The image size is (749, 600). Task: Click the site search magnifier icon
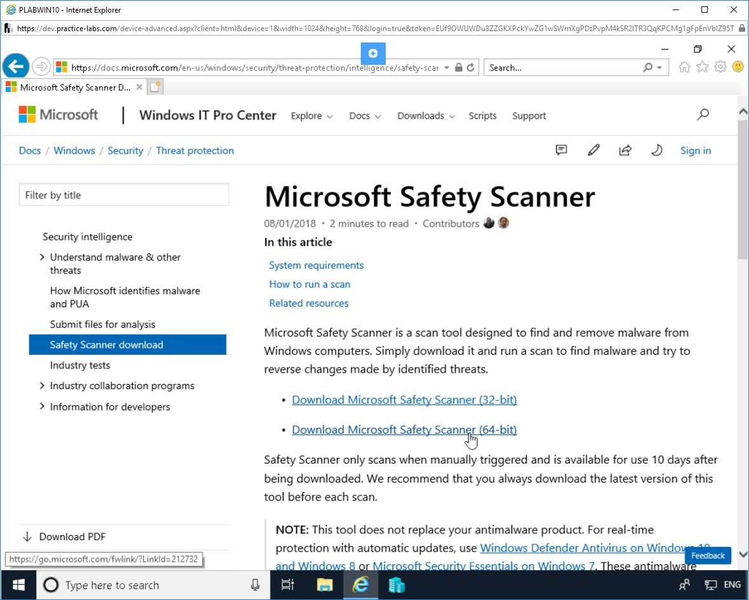[x=703, y=114]
